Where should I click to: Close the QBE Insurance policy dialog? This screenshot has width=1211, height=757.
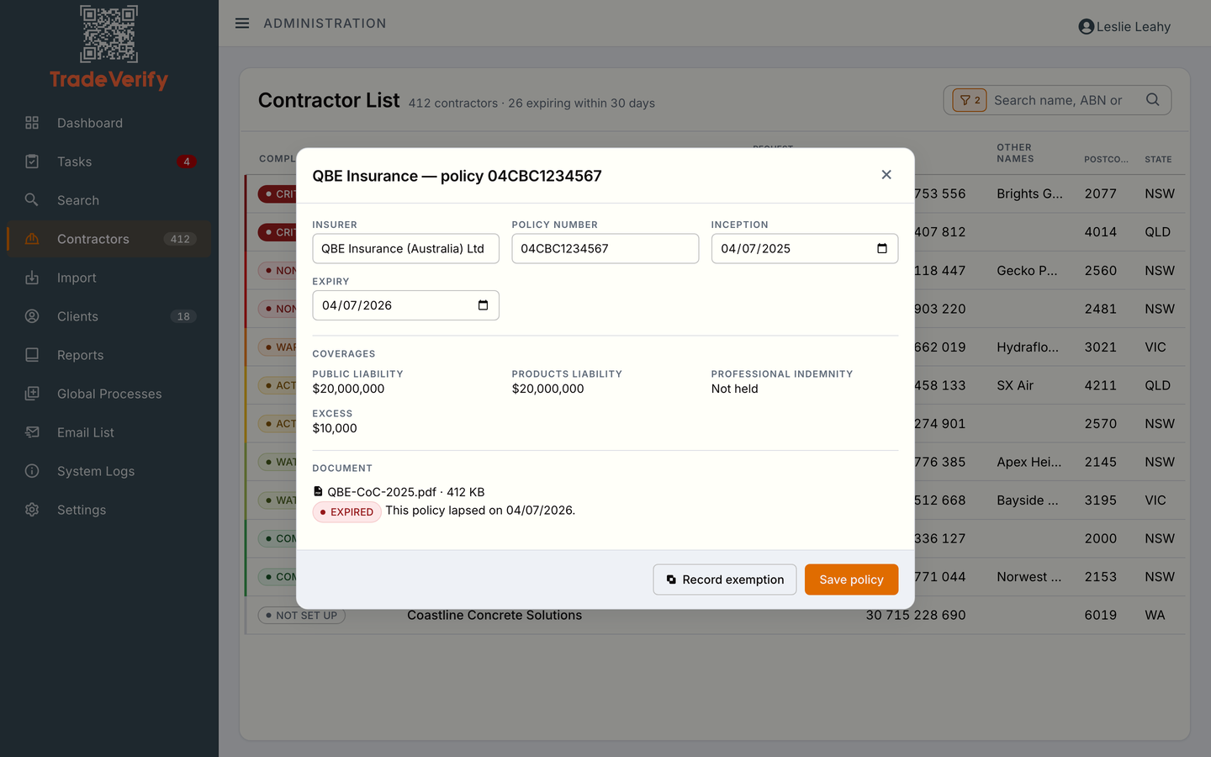(x=886, y=175)
